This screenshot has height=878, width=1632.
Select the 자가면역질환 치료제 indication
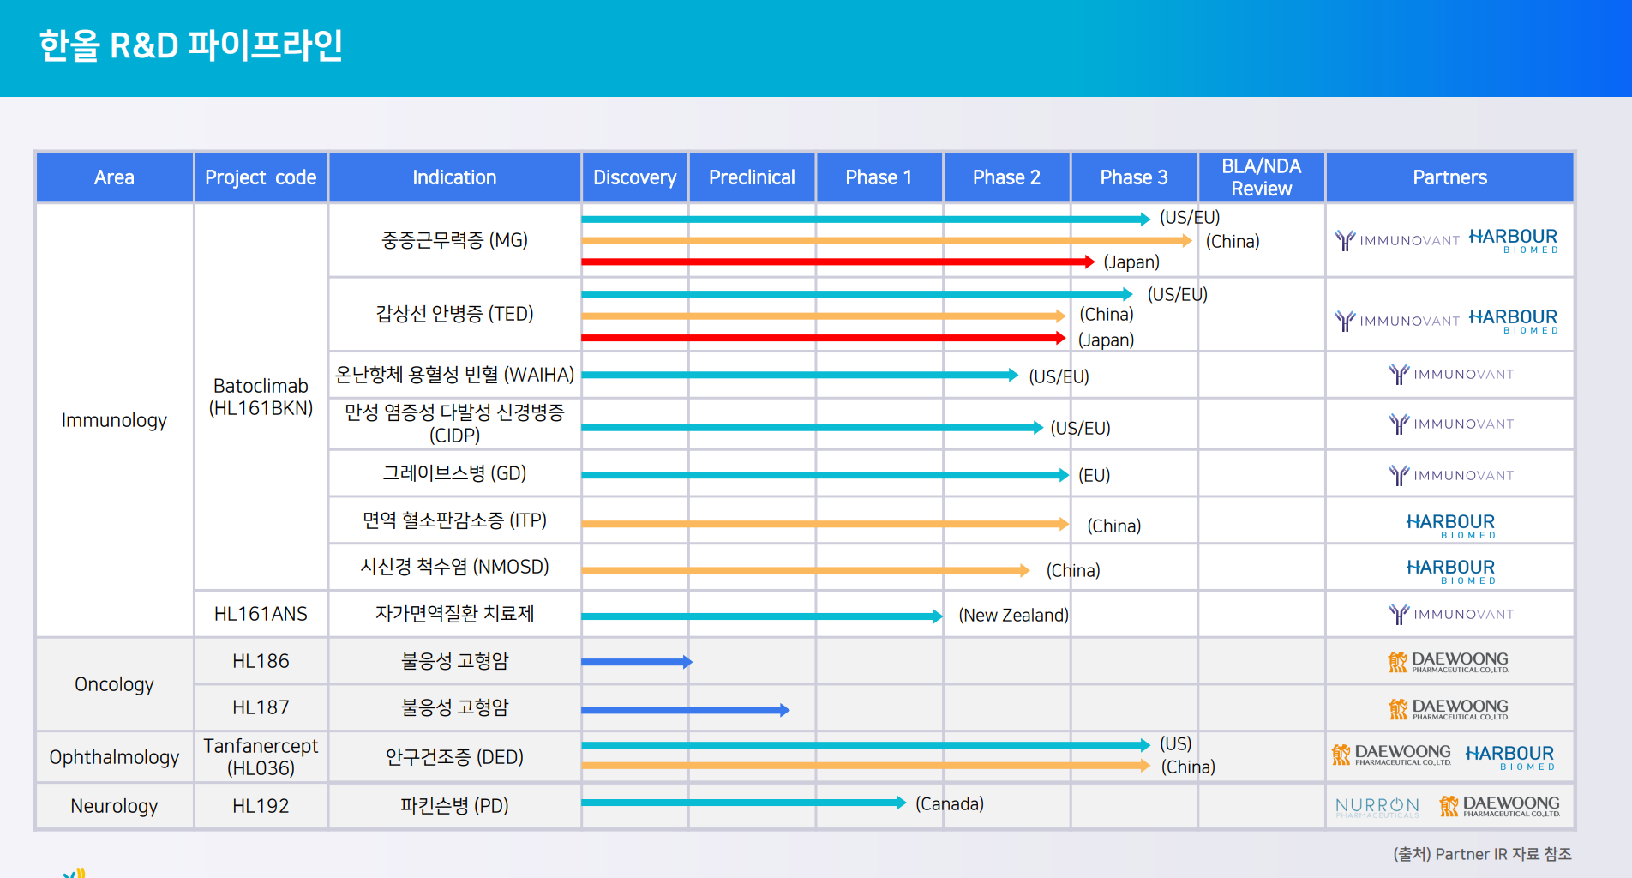click(454, 614)
